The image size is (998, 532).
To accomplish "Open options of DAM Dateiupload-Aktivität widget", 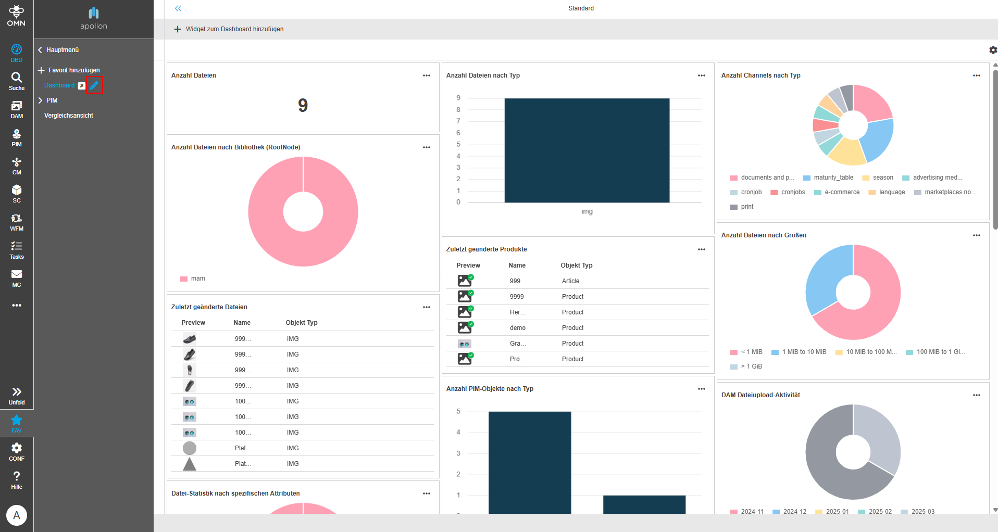I will pyautogui.click(x=977, y=395).
